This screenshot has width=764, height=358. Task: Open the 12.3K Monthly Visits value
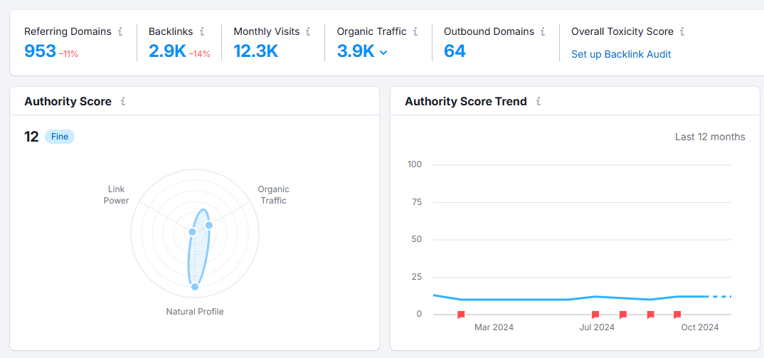click(x=256, y=51)
